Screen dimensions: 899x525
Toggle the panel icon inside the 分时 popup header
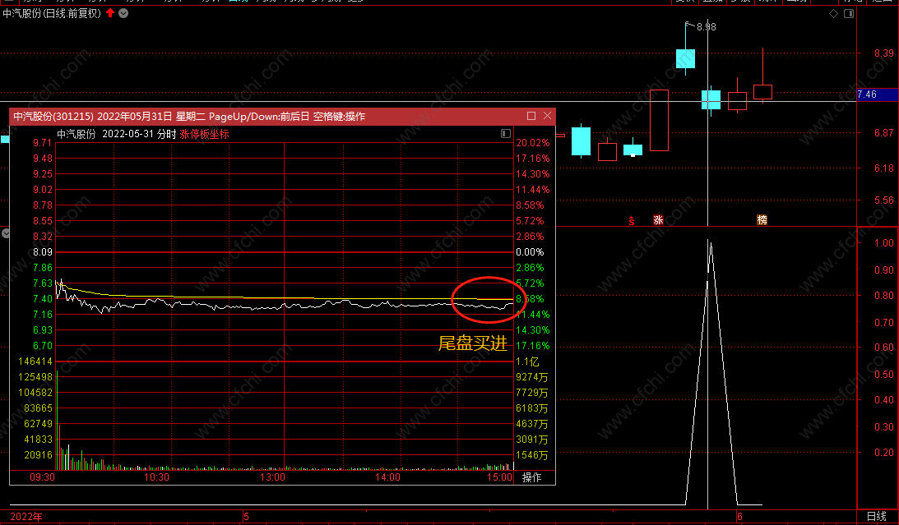[506, 133]
